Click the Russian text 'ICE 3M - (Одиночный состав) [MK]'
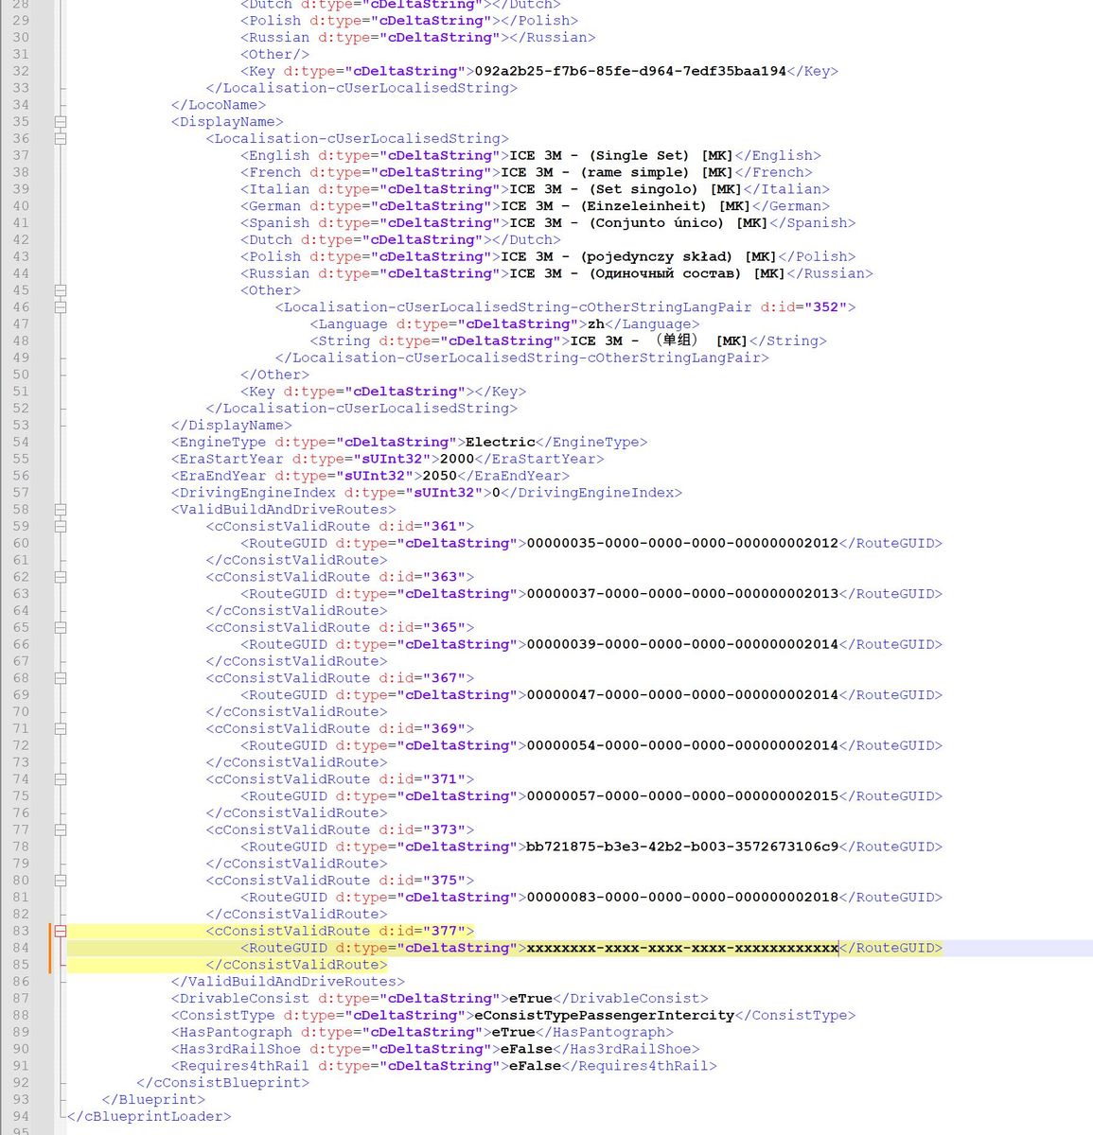 pyautogui.click(x=647, y=273)
